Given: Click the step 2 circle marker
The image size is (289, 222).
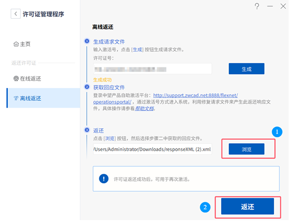Looking at the screenshot, I should pos(87,87).
